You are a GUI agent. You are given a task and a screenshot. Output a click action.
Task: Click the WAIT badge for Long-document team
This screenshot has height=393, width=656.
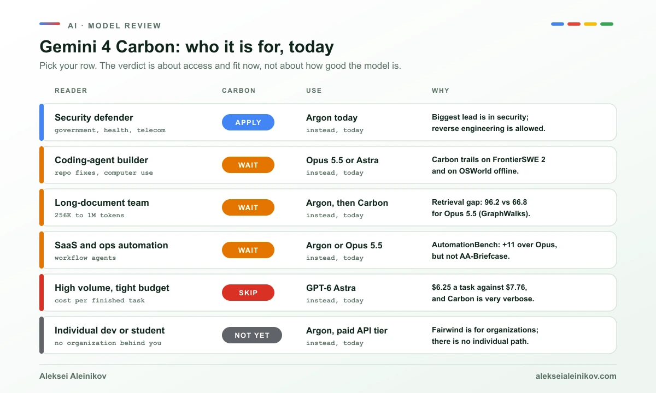[248, 207]
